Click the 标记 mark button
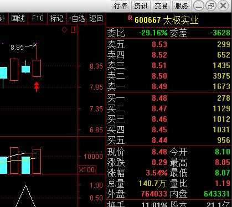Viewport: 232px width, 207px height. coord(56,18)
